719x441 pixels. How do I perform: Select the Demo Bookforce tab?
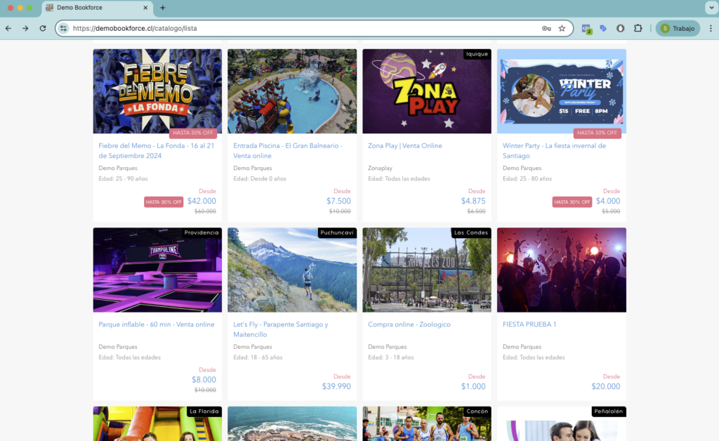(97, 8)
